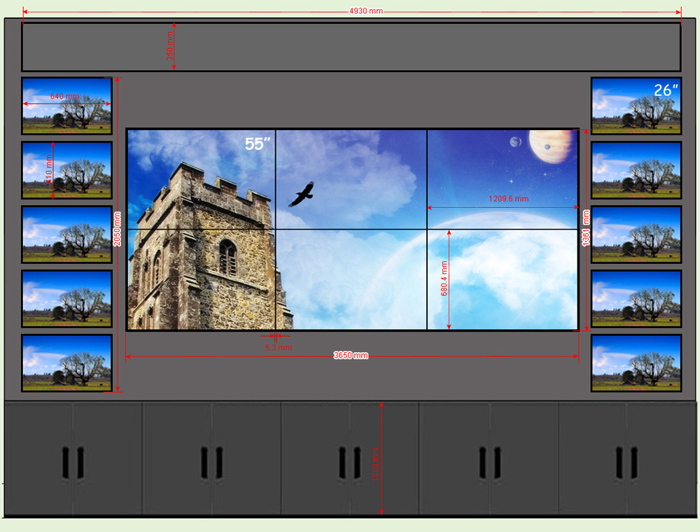Click the large ringed planet in the sky
The height and width of the screenshot is (532, 700).
pyautogui.click(x=552, y=145)
